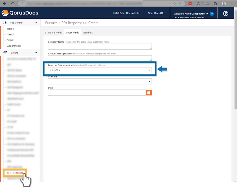
Task: Open the From our Office location dropdown
Action: coord(100,70)
